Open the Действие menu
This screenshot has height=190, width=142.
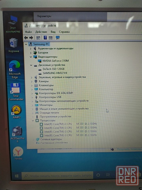point(41,32)
